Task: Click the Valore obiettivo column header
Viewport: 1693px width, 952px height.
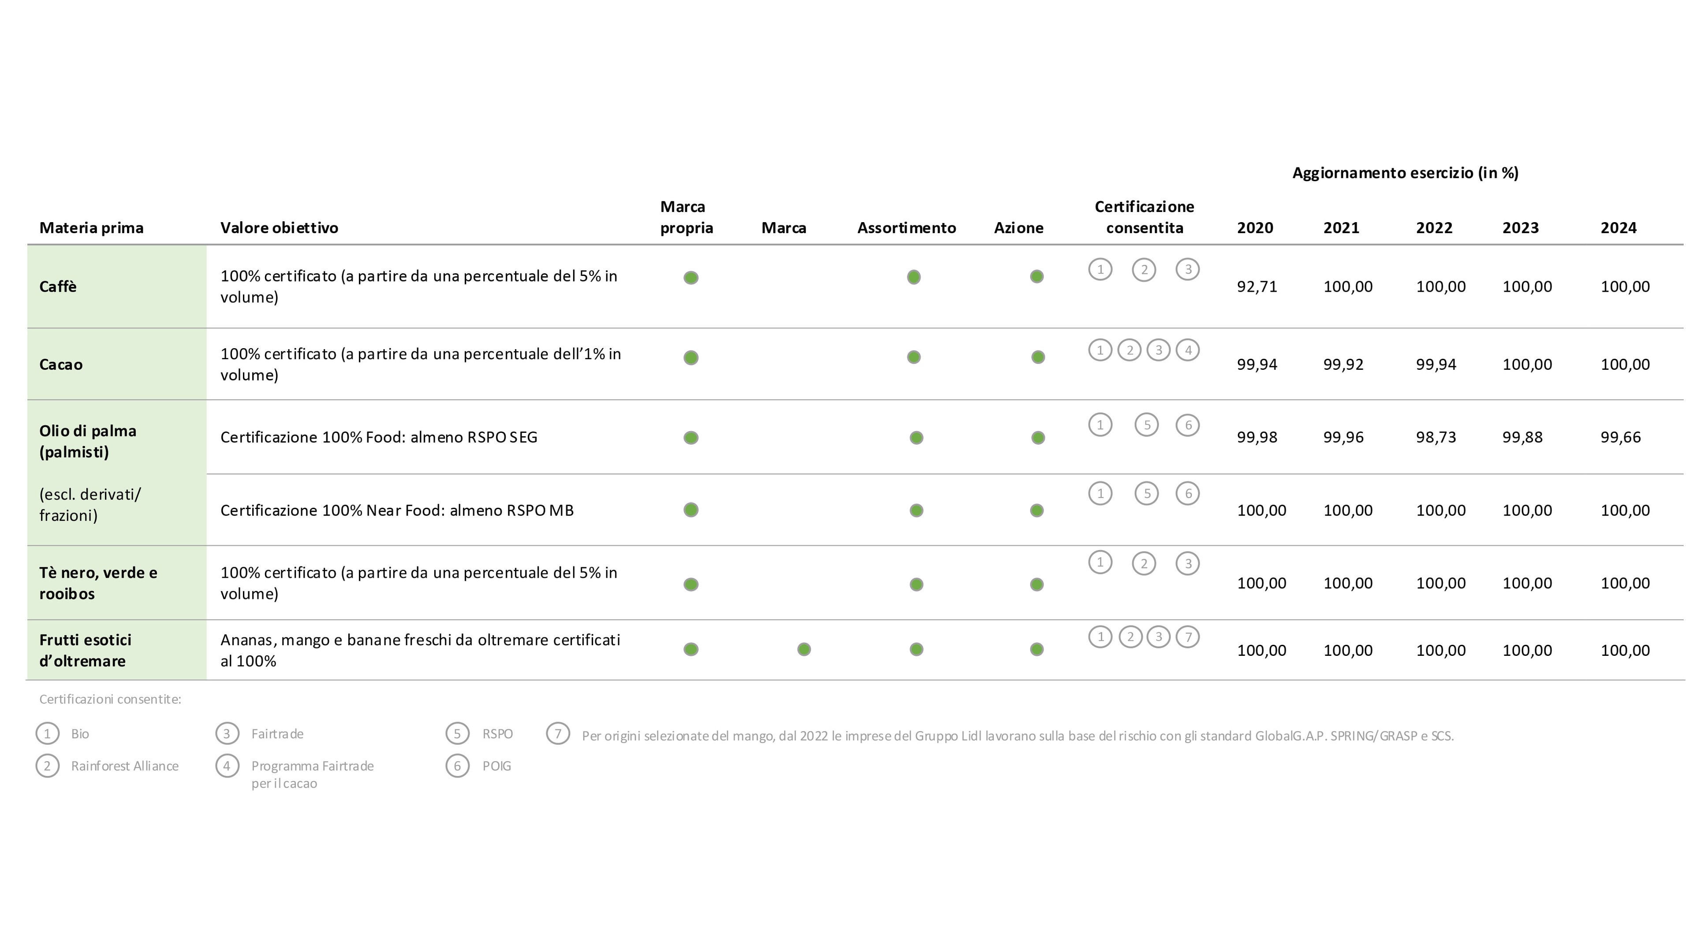Action: point(280,228)
